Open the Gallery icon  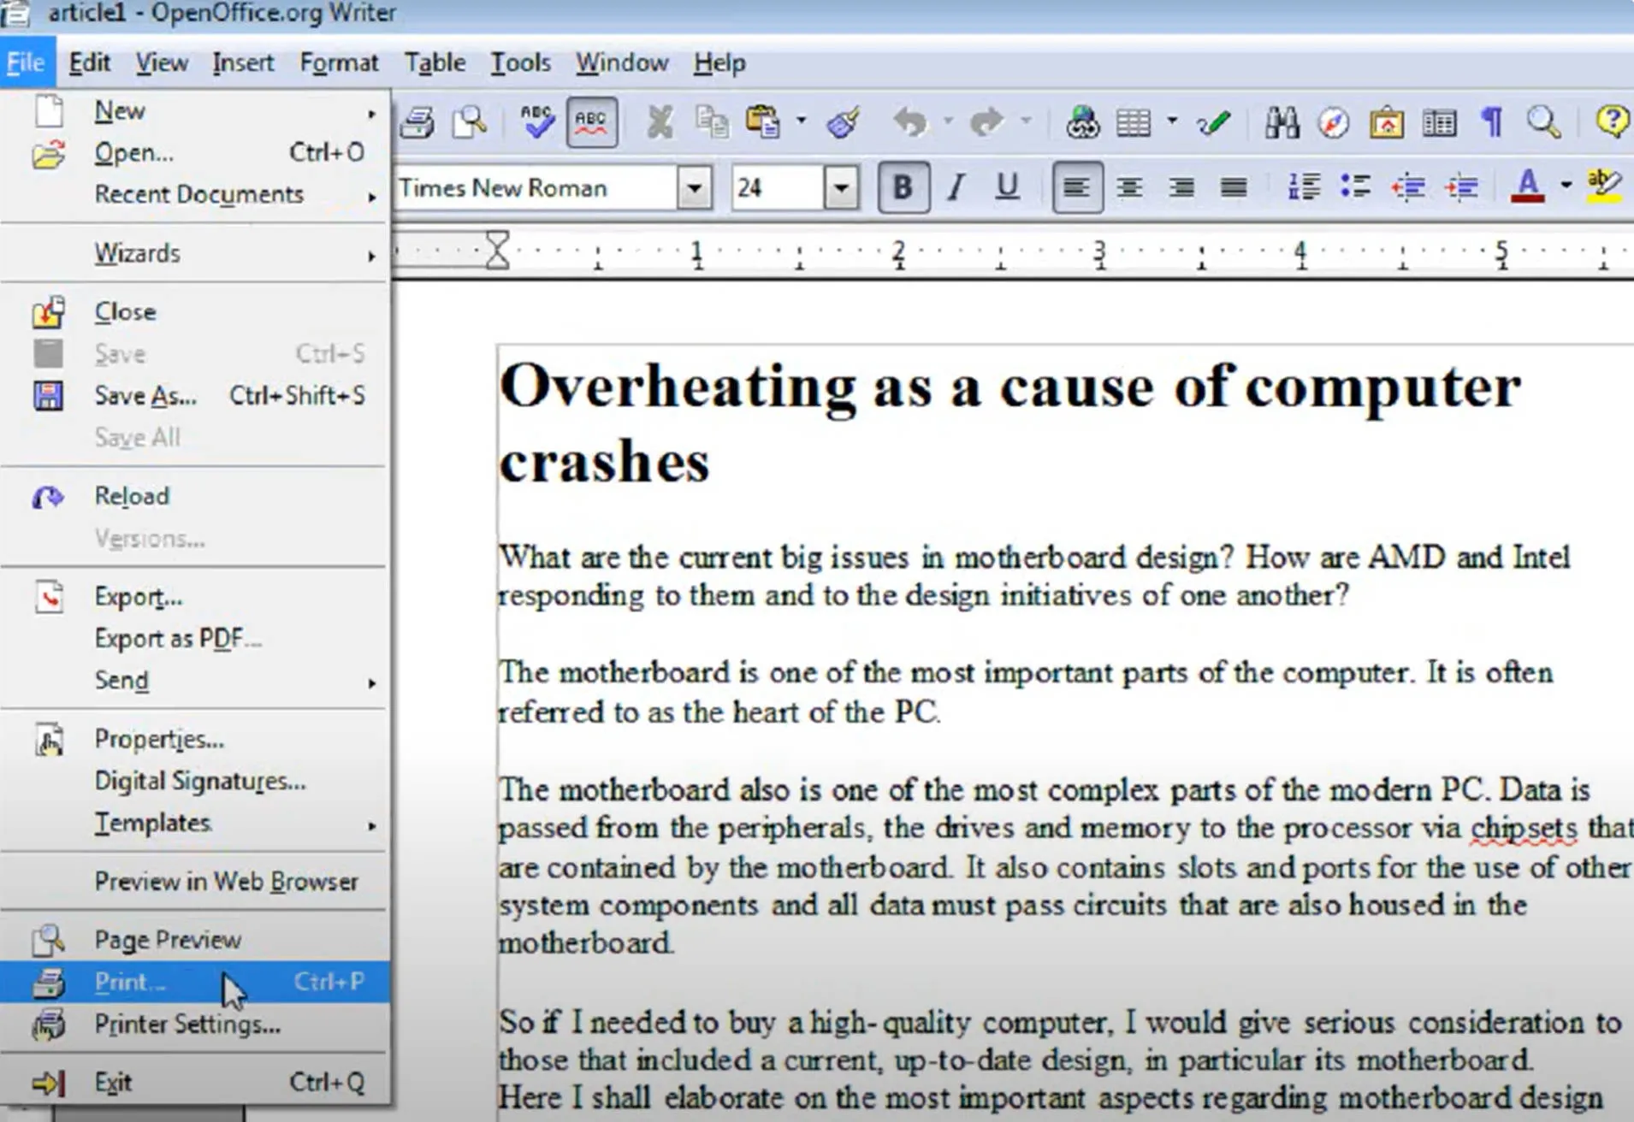1387,122
